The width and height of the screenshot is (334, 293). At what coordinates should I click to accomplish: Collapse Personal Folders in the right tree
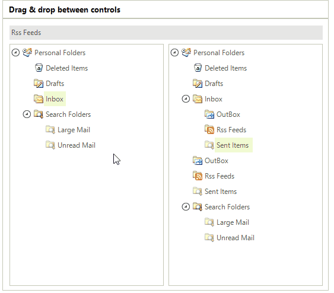point(174,52)
